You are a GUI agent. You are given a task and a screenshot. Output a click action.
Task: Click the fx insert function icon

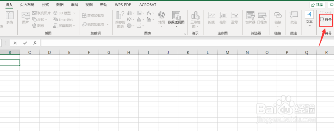coord(35,43)
